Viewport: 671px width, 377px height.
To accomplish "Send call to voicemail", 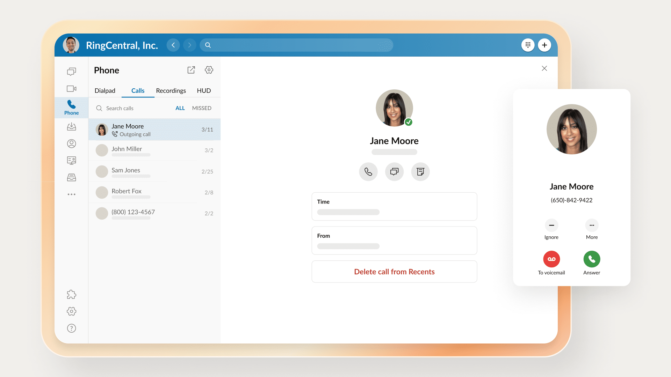I will coord(551,259).
